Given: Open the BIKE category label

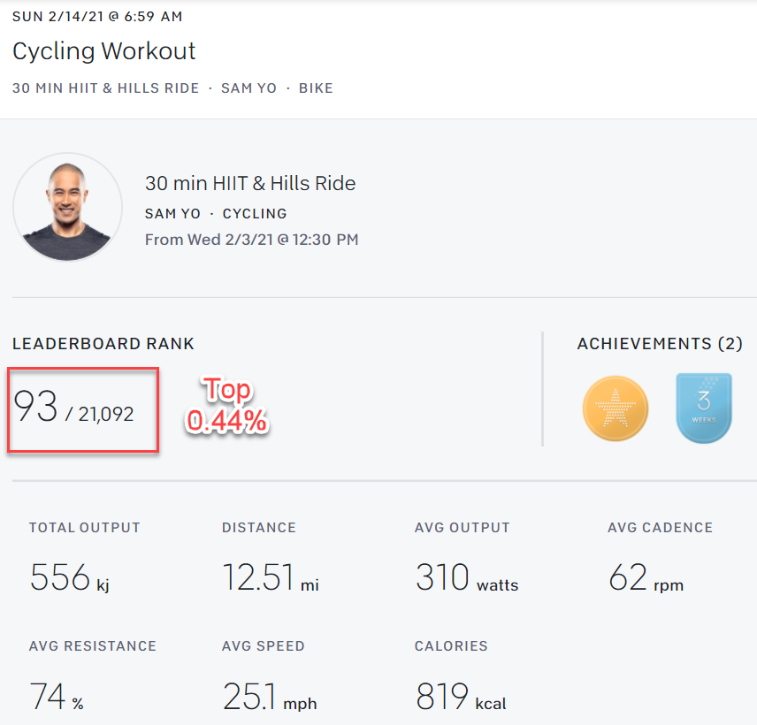Looking at the screenshot, I should coord(316,88).
